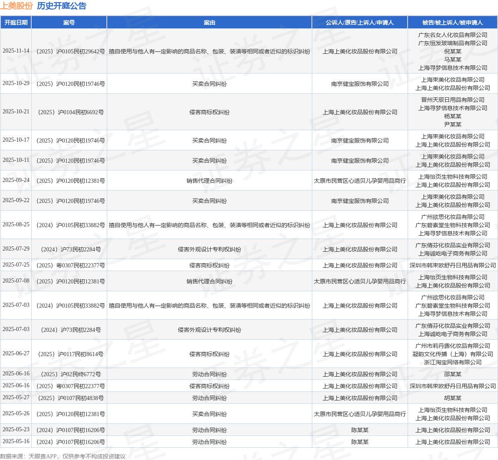Click the defendant name 胡某某

pyautogui.click(x=453, y=398)
